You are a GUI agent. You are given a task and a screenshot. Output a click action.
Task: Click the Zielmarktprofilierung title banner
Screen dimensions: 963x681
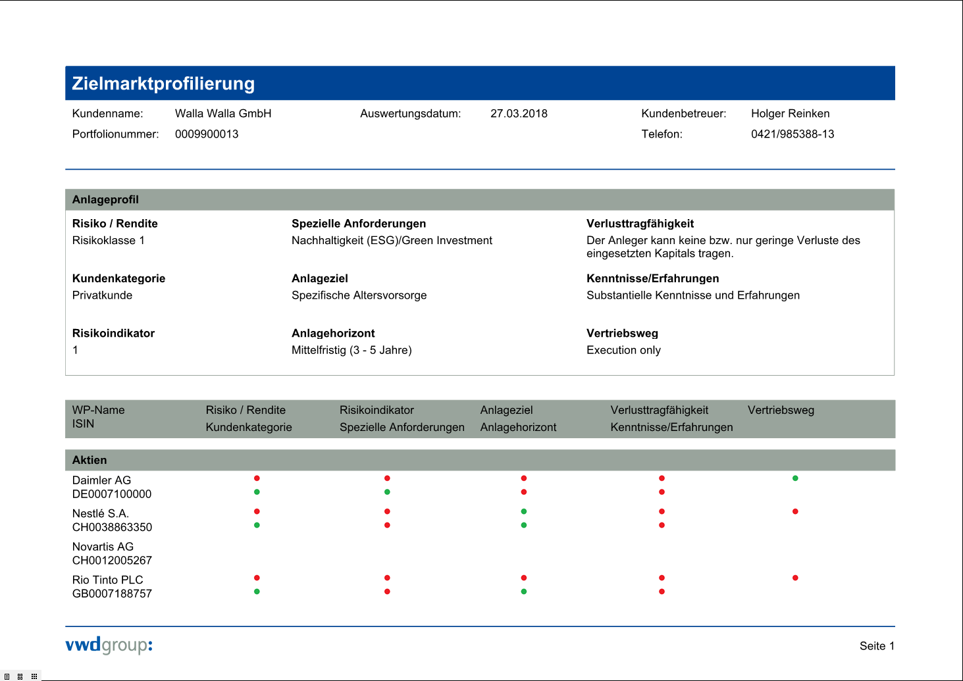163,84
